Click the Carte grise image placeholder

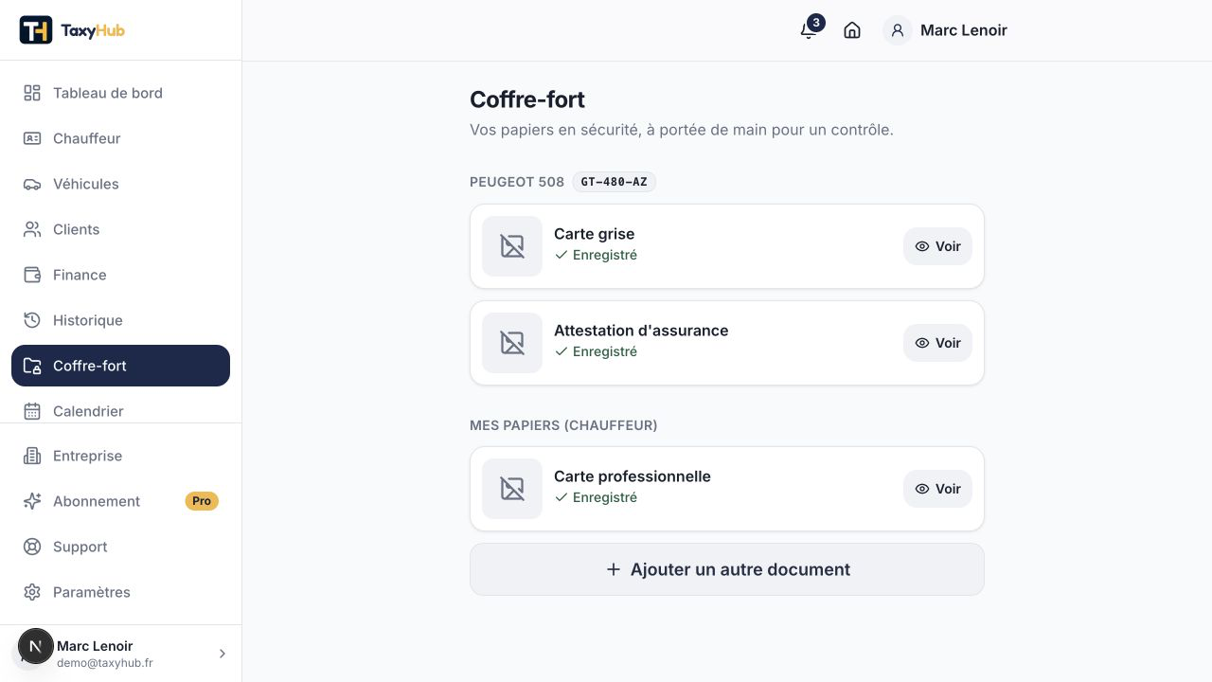[x=512, y=246]
